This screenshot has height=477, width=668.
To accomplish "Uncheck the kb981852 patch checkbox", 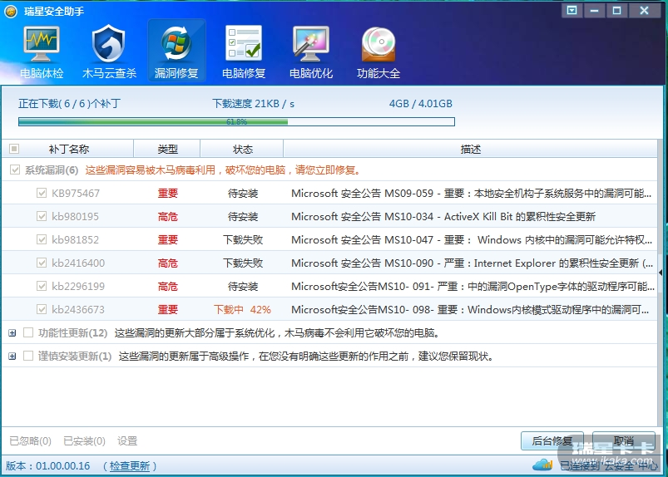I will (42, 239).
